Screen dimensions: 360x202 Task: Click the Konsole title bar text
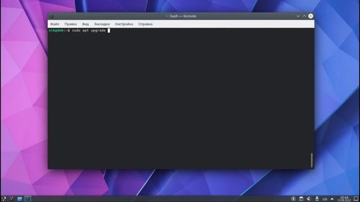(181, 16)
